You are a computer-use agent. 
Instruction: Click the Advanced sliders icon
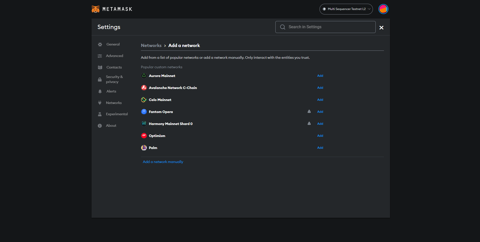pos(100,56)
